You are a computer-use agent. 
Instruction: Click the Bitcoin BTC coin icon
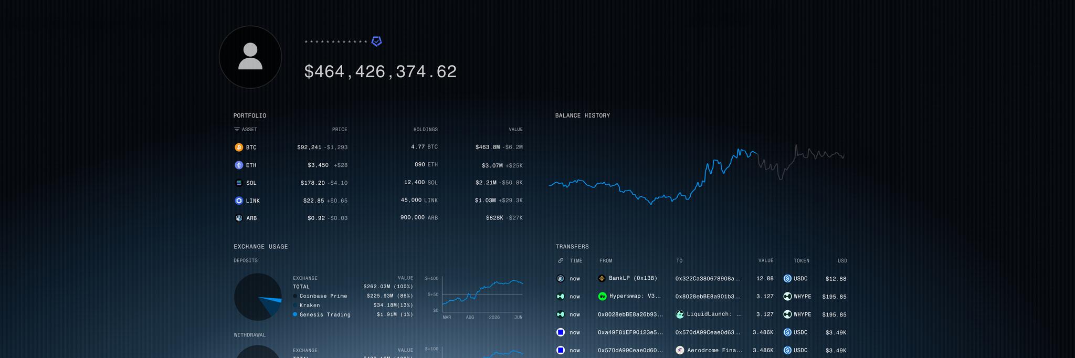click(239, 148)
